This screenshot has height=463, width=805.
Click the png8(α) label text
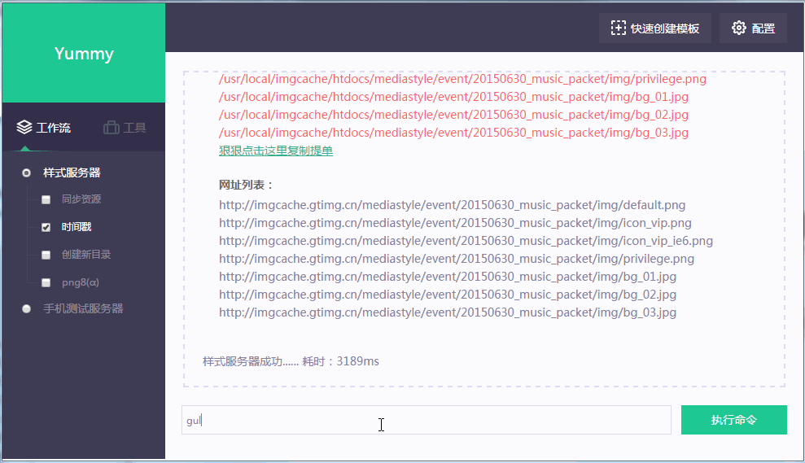coord(81,282)
